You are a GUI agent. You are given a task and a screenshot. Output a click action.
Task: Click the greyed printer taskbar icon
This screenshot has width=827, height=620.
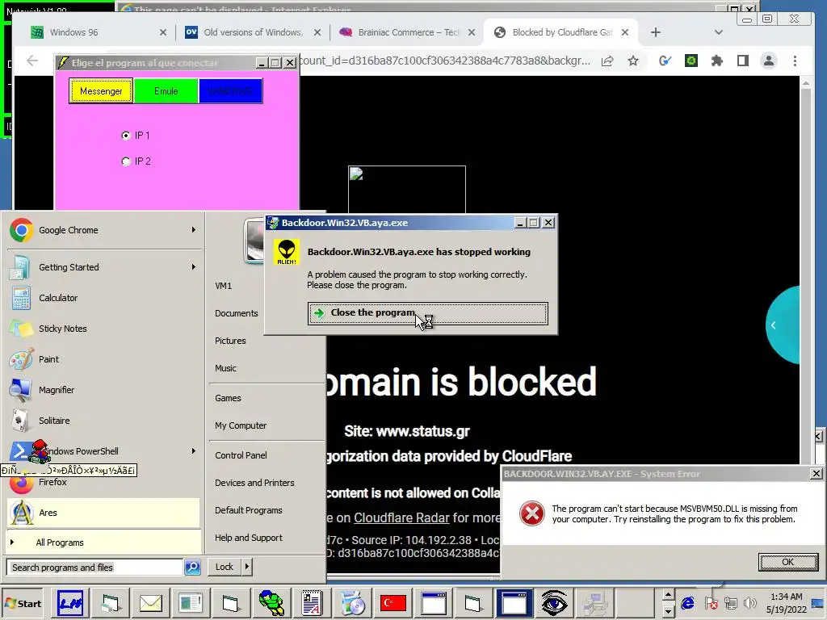[595, 603]
